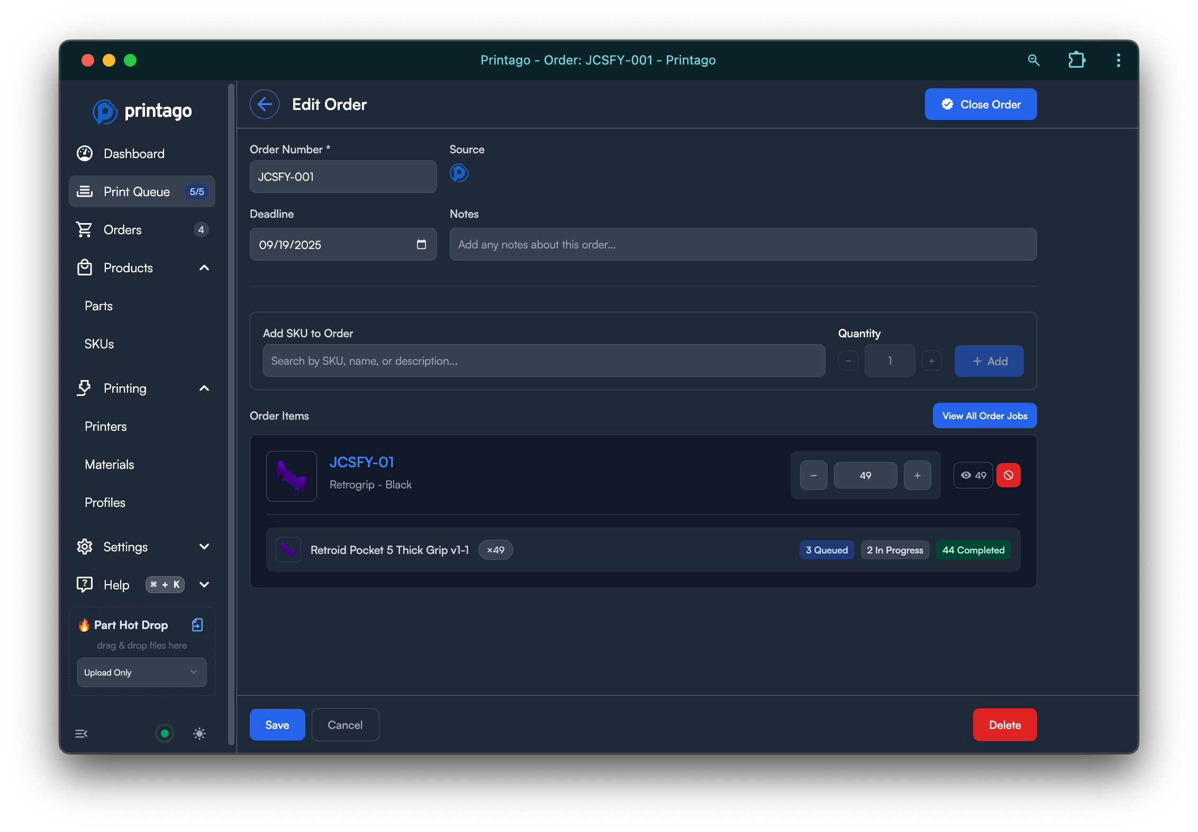1198x832 pixels.
Task: Open the Upload Only dropdown
Action: point(142,672)
